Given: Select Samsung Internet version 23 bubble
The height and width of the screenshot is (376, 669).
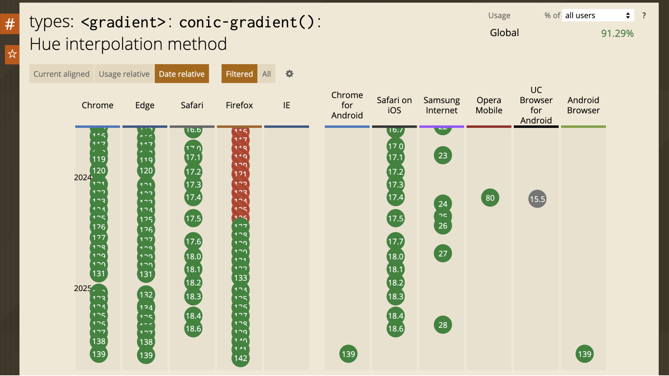Looking at the screenshot, I should (443, 155).
